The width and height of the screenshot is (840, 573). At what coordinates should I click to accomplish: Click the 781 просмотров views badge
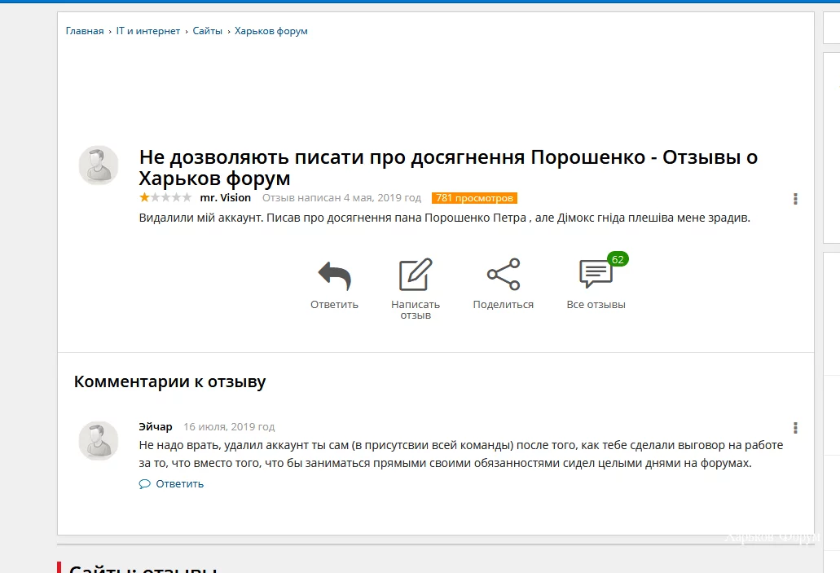click(x=474, y=197)
